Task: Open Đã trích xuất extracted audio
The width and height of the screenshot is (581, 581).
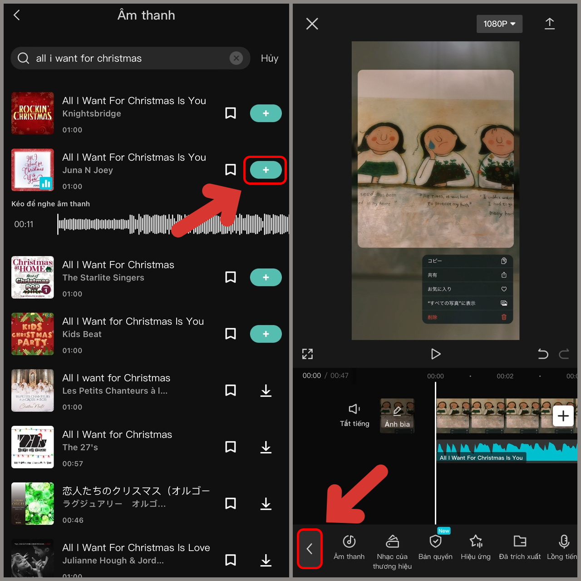Action: 520,547
